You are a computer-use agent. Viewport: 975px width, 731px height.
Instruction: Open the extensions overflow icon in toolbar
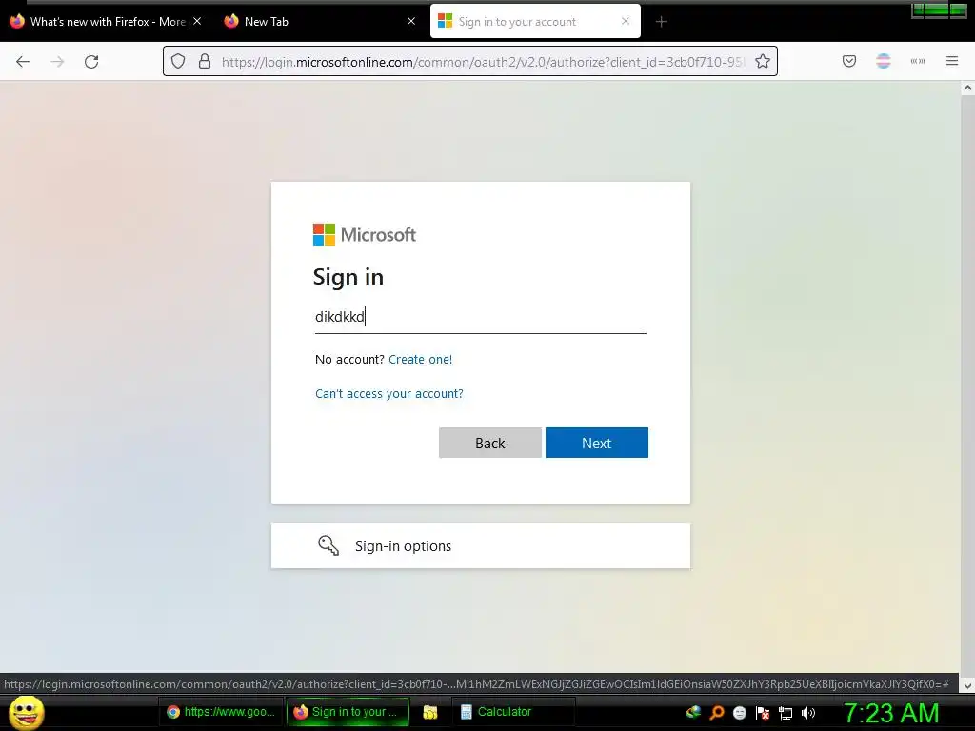[x=918, y=61]
